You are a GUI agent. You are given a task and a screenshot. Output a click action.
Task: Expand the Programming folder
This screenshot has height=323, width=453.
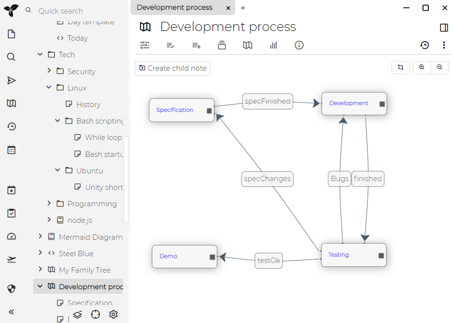49,203
